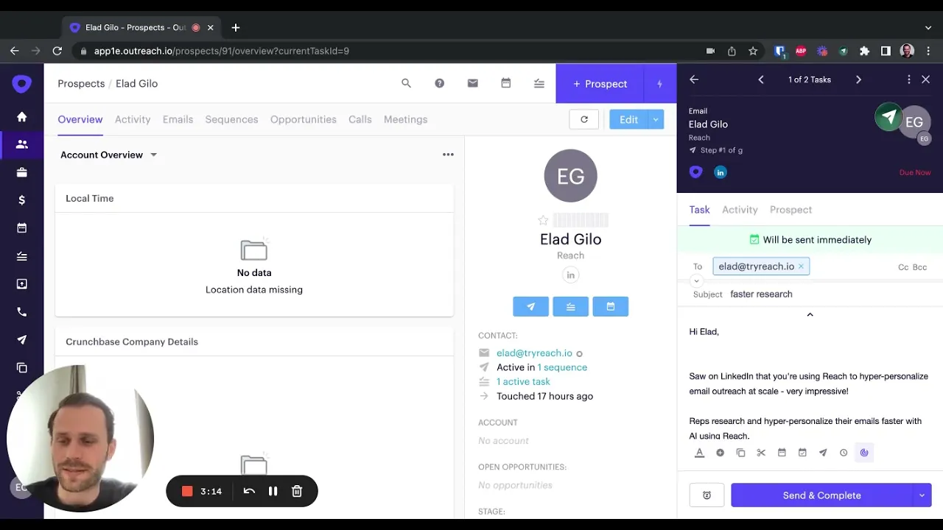
Task: Open the upload-box icon in left sidebar
Action: coord(21,284)
